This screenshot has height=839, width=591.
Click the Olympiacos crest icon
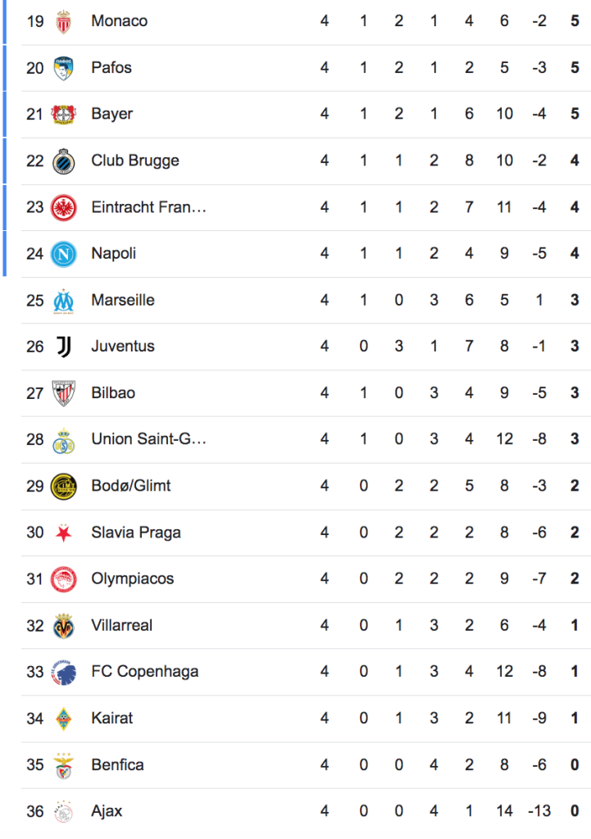63,579
